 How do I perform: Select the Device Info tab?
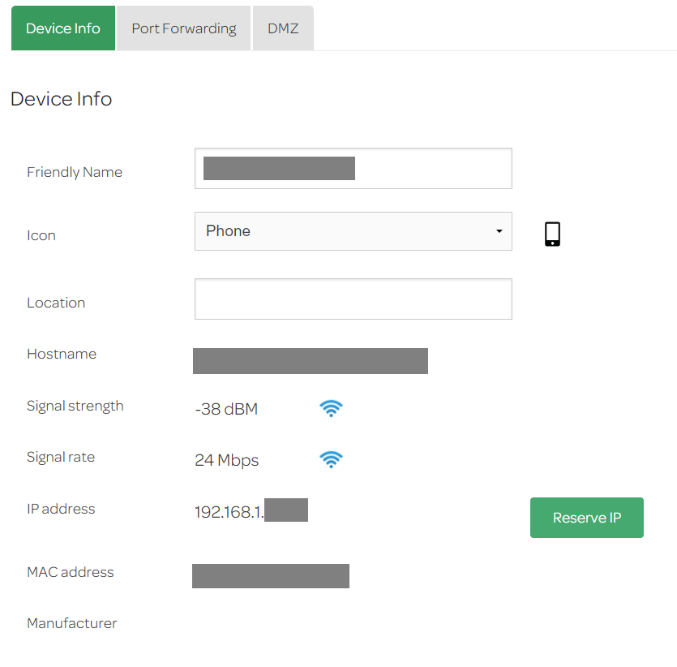tap(62, 28)
